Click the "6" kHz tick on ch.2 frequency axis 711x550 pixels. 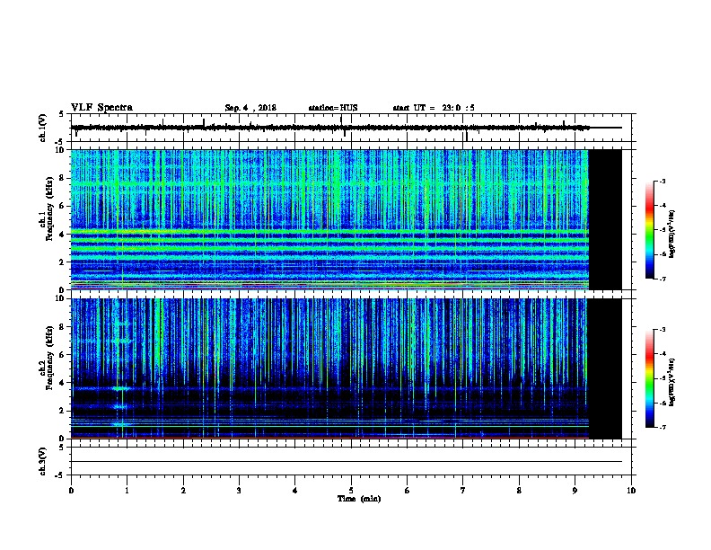click(63, 355)
